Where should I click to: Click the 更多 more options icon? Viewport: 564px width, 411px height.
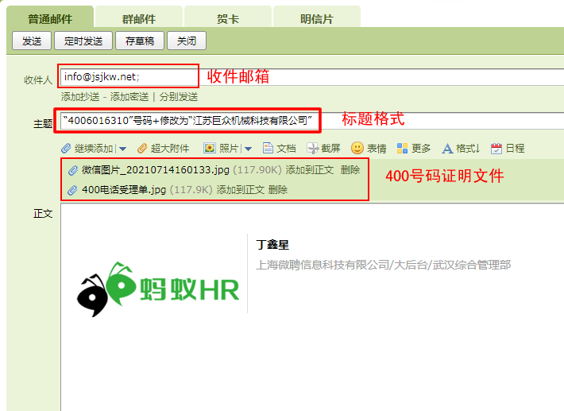(402, 149)
